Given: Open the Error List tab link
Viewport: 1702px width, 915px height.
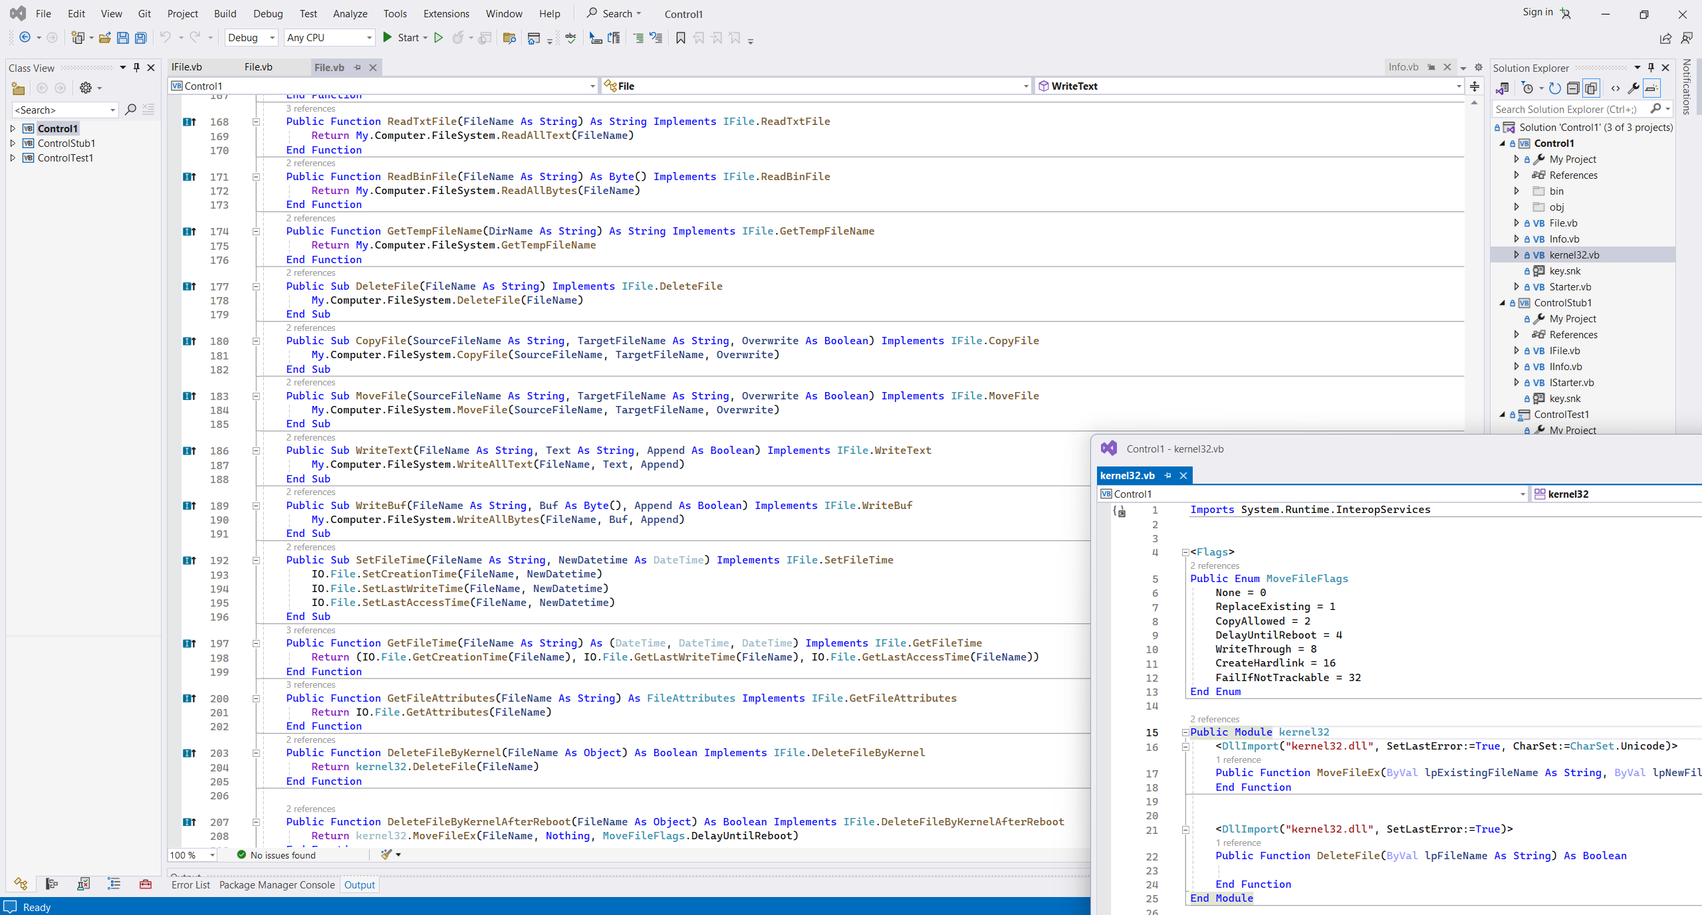Looking at the screenshot, I should pos(190,884).
